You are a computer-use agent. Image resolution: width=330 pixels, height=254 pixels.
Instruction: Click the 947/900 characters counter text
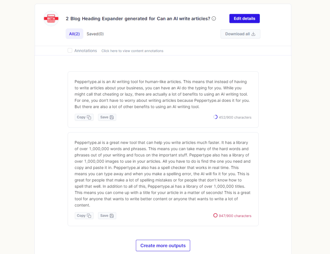click(235, 216)
